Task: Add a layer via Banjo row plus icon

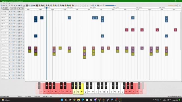Action: click(18, 30)
